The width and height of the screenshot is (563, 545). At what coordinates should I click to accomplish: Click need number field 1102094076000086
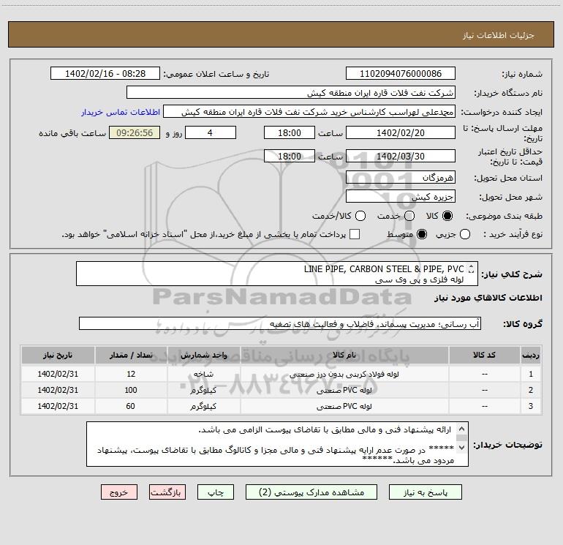[401, 73]
